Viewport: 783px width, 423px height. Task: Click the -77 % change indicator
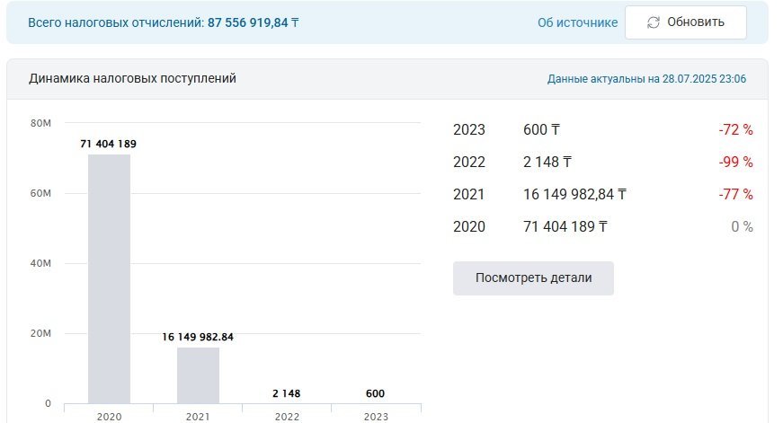735,195
